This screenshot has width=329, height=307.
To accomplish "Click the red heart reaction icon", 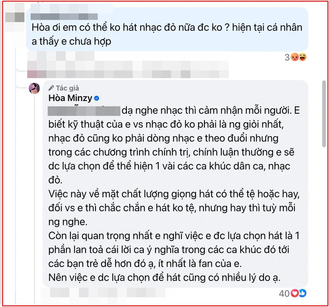I will pos(295,293).
